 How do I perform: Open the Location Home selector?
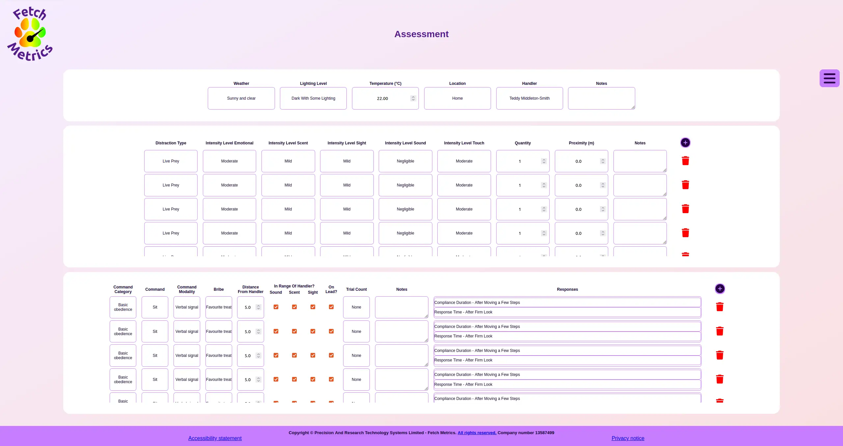click(x=457, y=98)
